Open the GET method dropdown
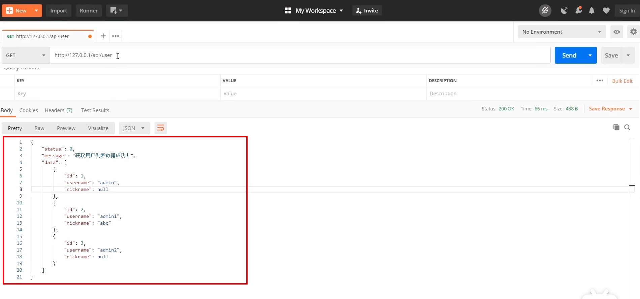Image resolution: width=640 pixels, height=299 pixels. pyautogui.click(x=26, y=55)
